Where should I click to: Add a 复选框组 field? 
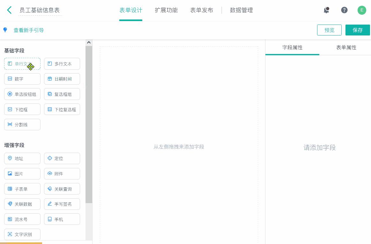[62, 94]
